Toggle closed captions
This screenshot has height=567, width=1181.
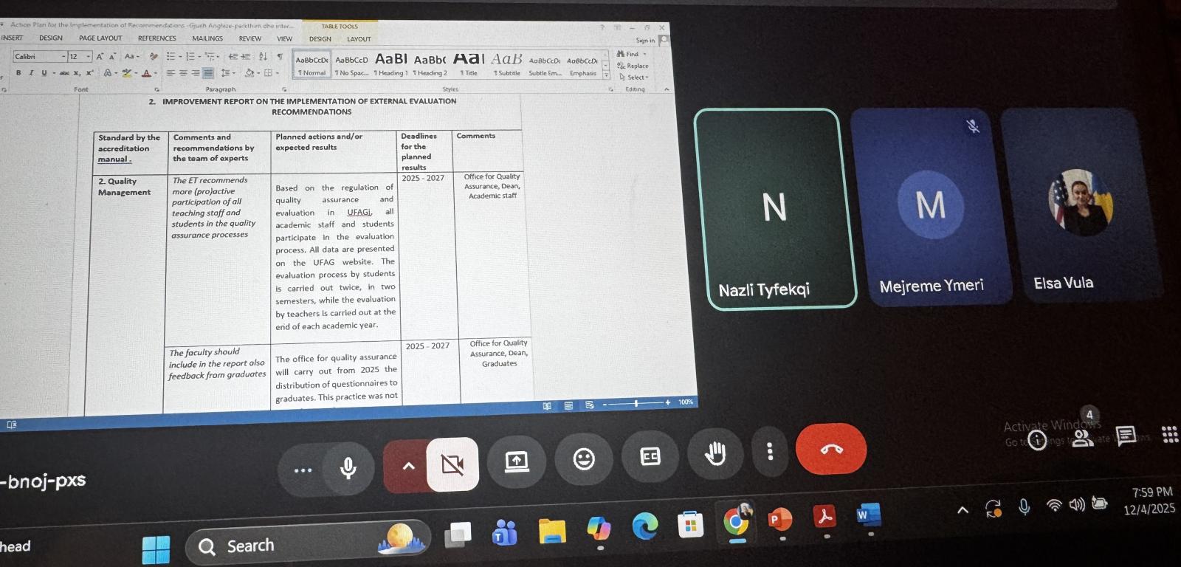pos(650,456)
